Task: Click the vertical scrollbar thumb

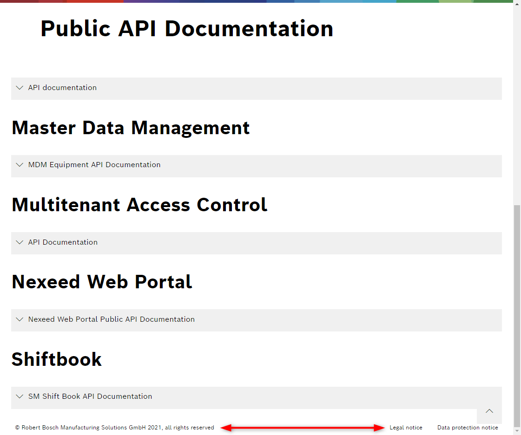Action: pos(517,315)
